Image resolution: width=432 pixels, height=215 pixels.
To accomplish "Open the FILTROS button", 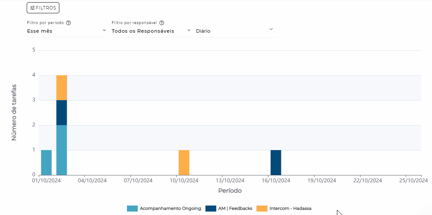I will pos(43,8).
